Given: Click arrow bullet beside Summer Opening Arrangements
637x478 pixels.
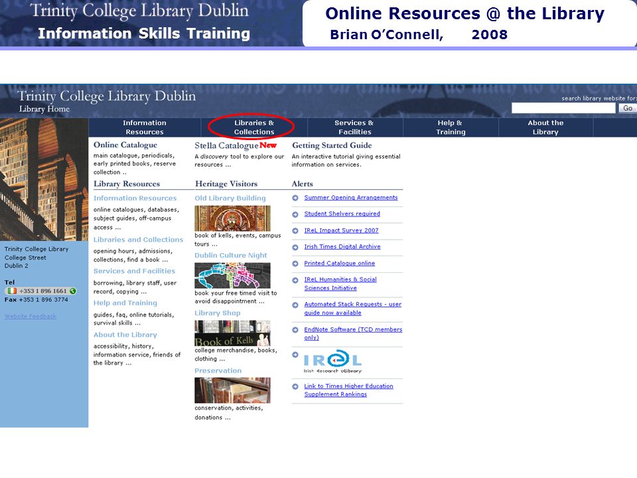Looking at the screenshot, I should coord(295,198).
